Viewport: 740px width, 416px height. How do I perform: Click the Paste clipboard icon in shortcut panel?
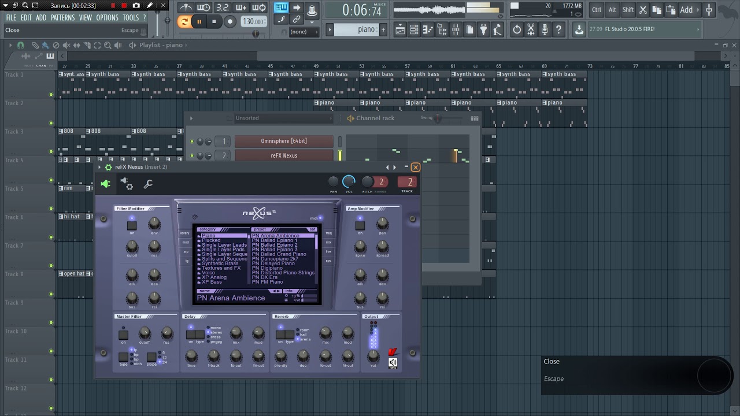coord(671,9)
